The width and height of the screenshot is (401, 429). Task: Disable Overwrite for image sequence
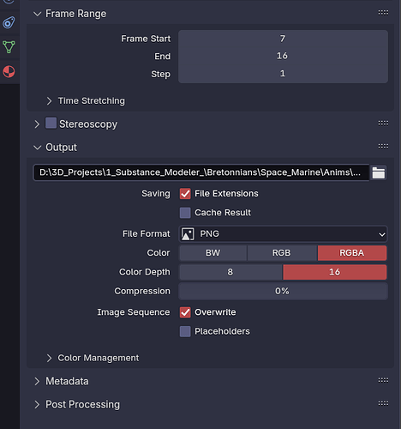(x=185, y=312)
